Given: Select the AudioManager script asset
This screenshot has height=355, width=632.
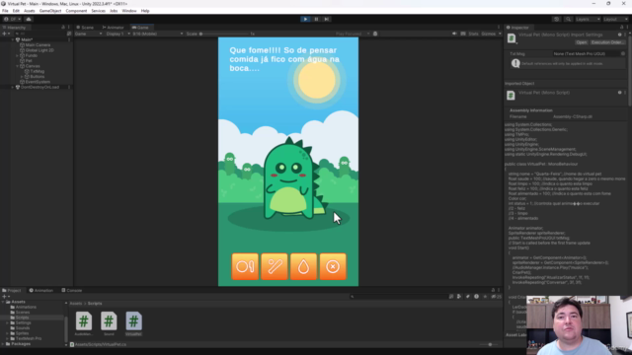Looking at the screenshot, I should (x=84, y=323).
